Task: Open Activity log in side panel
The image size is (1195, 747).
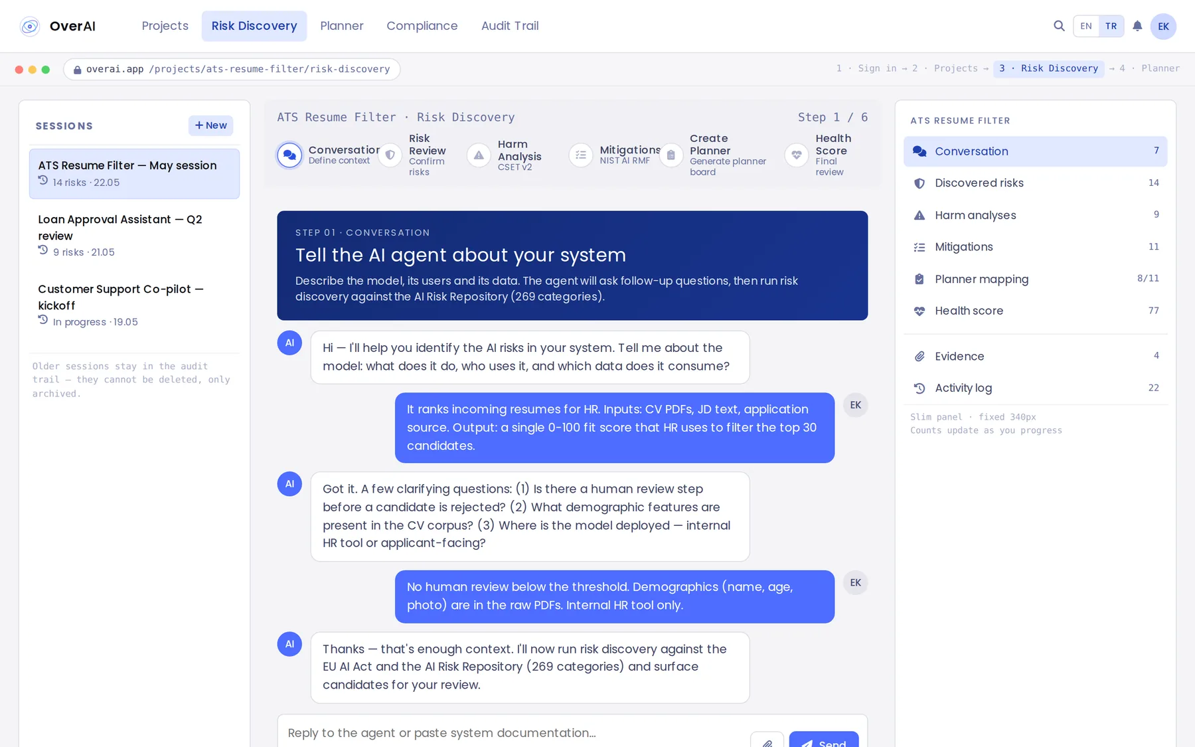Action: 1035,388
